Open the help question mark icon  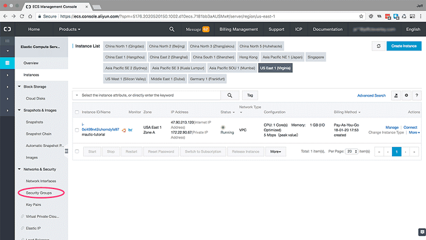point(417,95)
